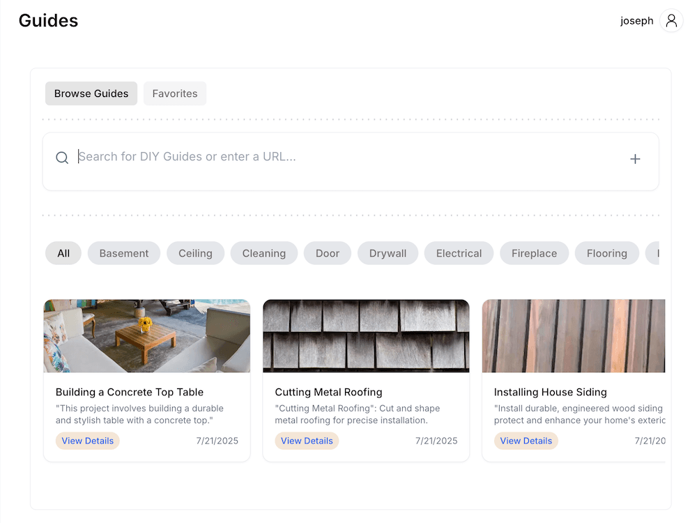View Details for Cutting Metal Roofing

pyautogui.click(x=307, y=441)
